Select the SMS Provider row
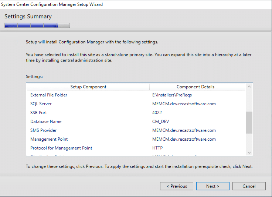This screenshot has height=197, width=272. [x=44, y=130]
